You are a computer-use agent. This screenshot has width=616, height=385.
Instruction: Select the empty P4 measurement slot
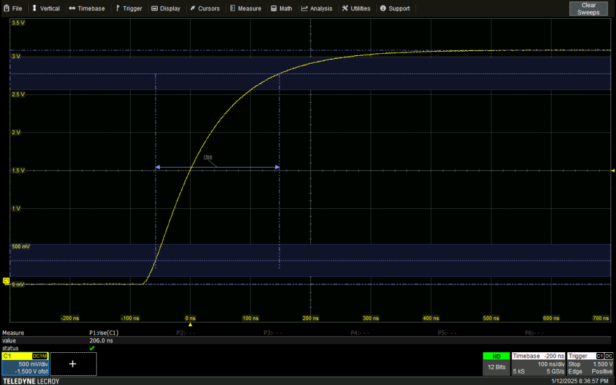(360, 333)
